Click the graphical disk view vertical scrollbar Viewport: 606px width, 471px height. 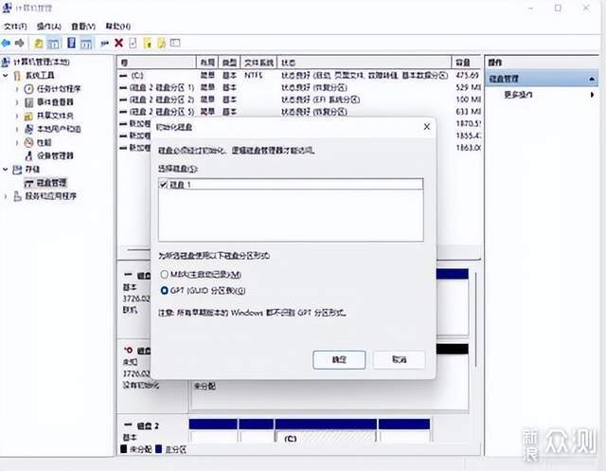coord(475,319)
